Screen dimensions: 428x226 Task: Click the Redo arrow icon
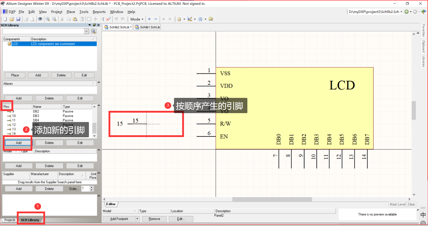123,19
